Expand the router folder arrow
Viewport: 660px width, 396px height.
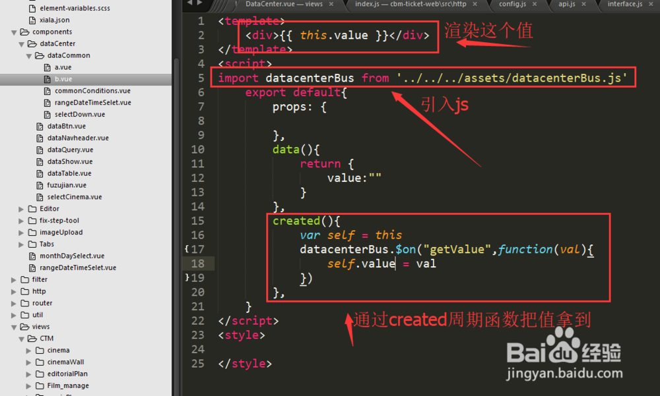[13, 303]
